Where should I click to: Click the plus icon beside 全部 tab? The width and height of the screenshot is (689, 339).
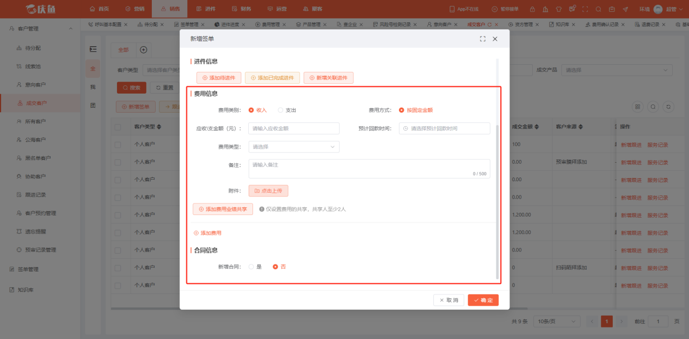pos(144,50)
